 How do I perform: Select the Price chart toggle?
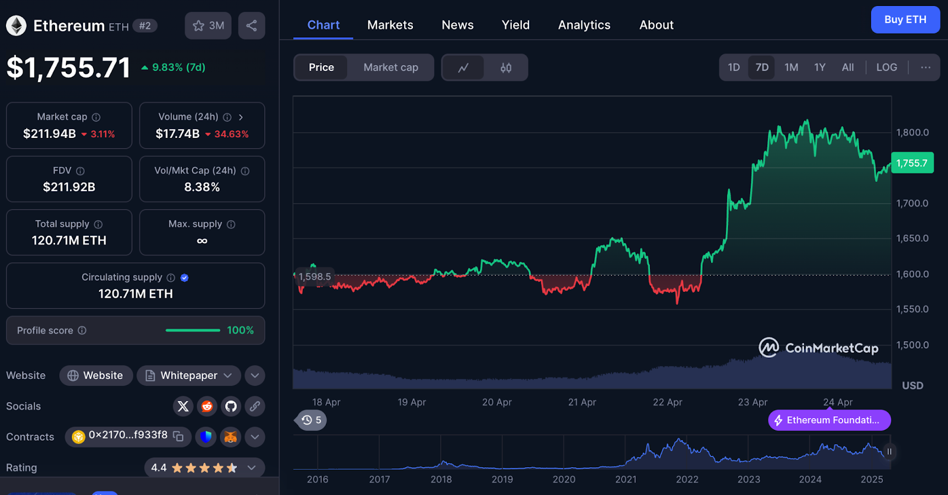point(321,67)
